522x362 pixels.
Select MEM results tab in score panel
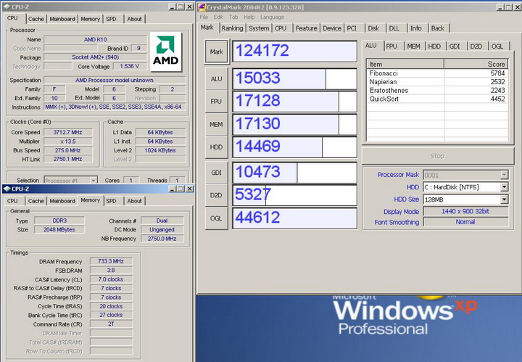(413, 46)
